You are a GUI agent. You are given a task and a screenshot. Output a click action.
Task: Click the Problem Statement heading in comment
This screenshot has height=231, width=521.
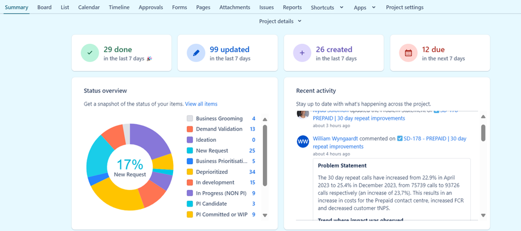[x=342, y=165]
